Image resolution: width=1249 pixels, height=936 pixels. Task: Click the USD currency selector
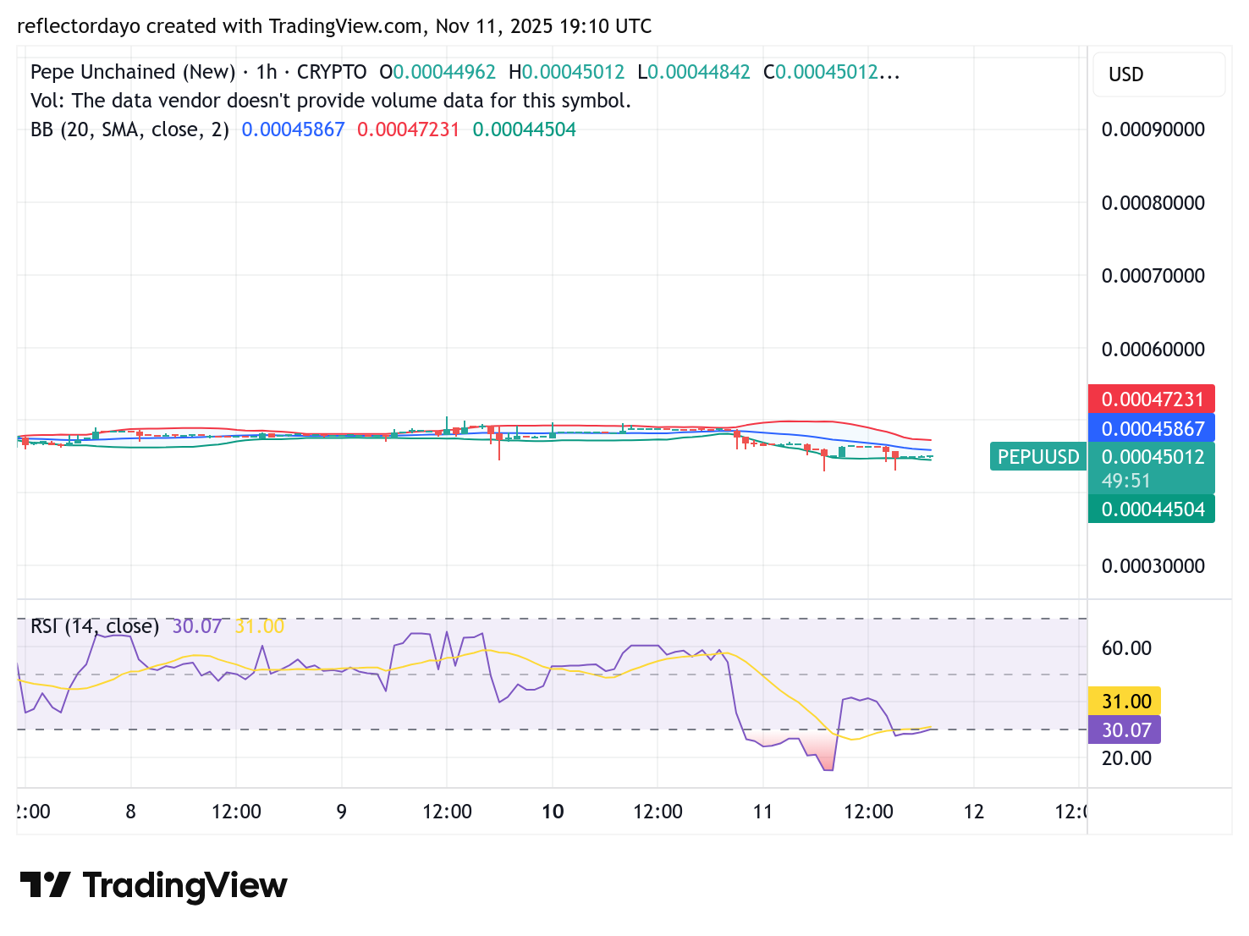tap(1158, 74)
